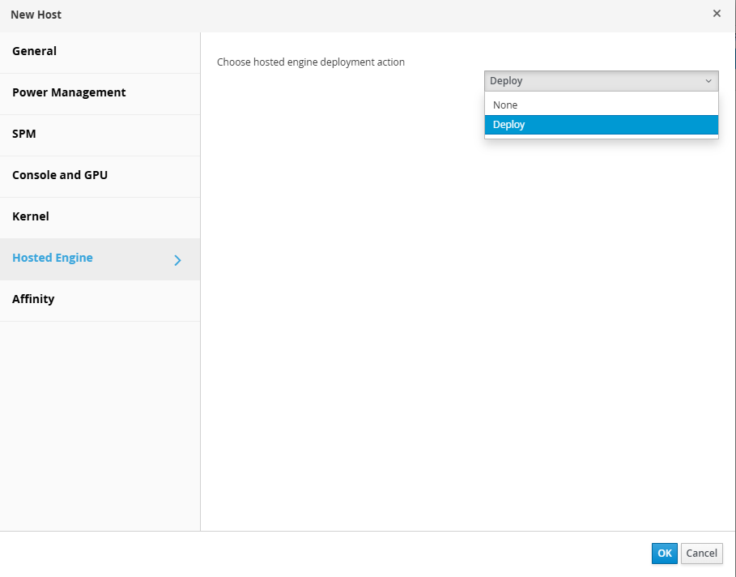
Task: Select the Console and GPU tab
Action: [60, 175]
